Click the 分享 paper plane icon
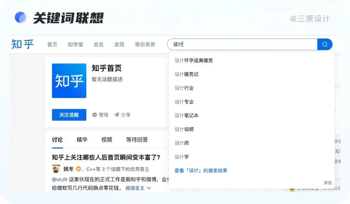Screen dimensions: 350x204 point(116,115)
